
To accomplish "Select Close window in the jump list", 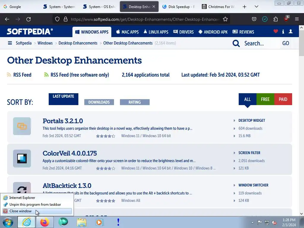I will 37,211.
